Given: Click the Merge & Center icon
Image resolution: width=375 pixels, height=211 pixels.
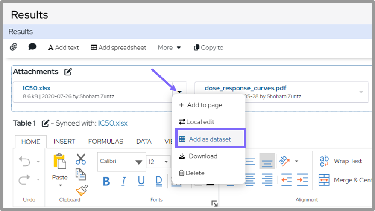Looking at the screenshot, I should click(325, 180).
